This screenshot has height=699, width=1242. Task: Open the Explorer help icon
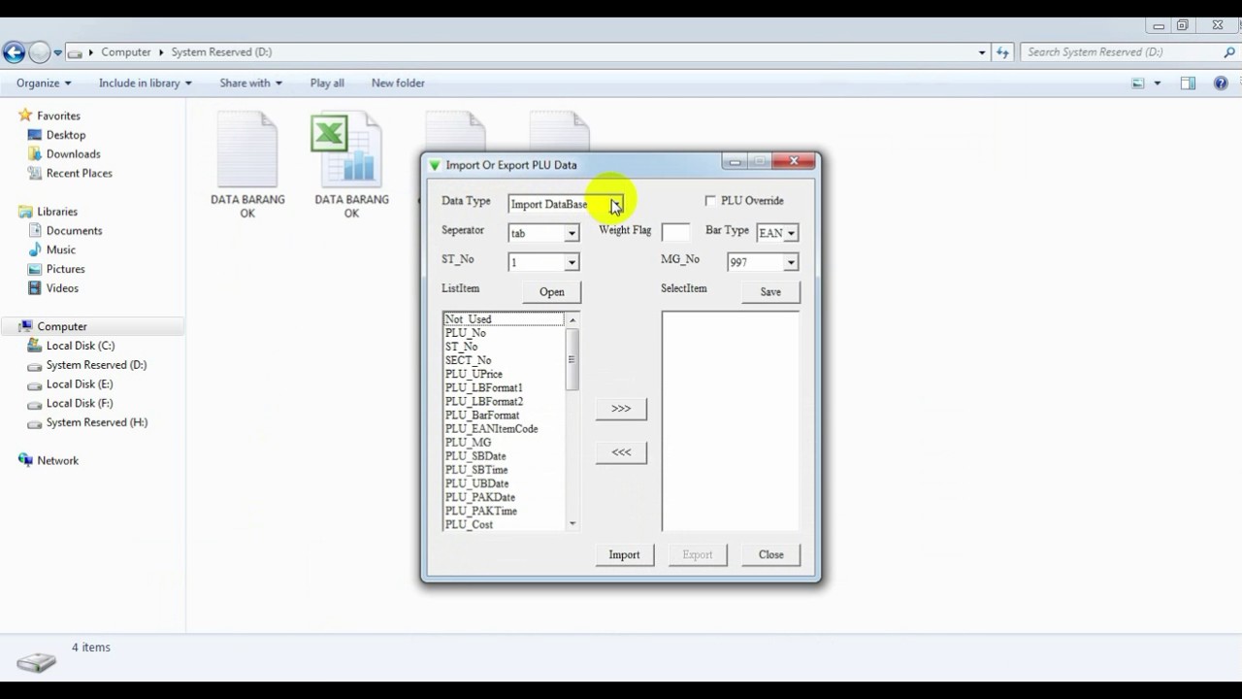tap(1221, 83)
